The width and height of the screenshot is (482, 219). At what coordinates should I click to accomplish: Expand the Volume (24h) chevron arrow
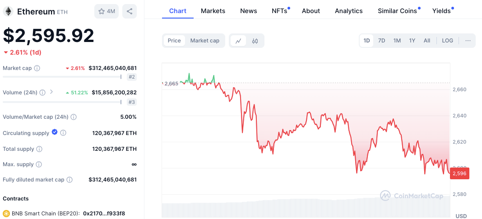(51, 92)
